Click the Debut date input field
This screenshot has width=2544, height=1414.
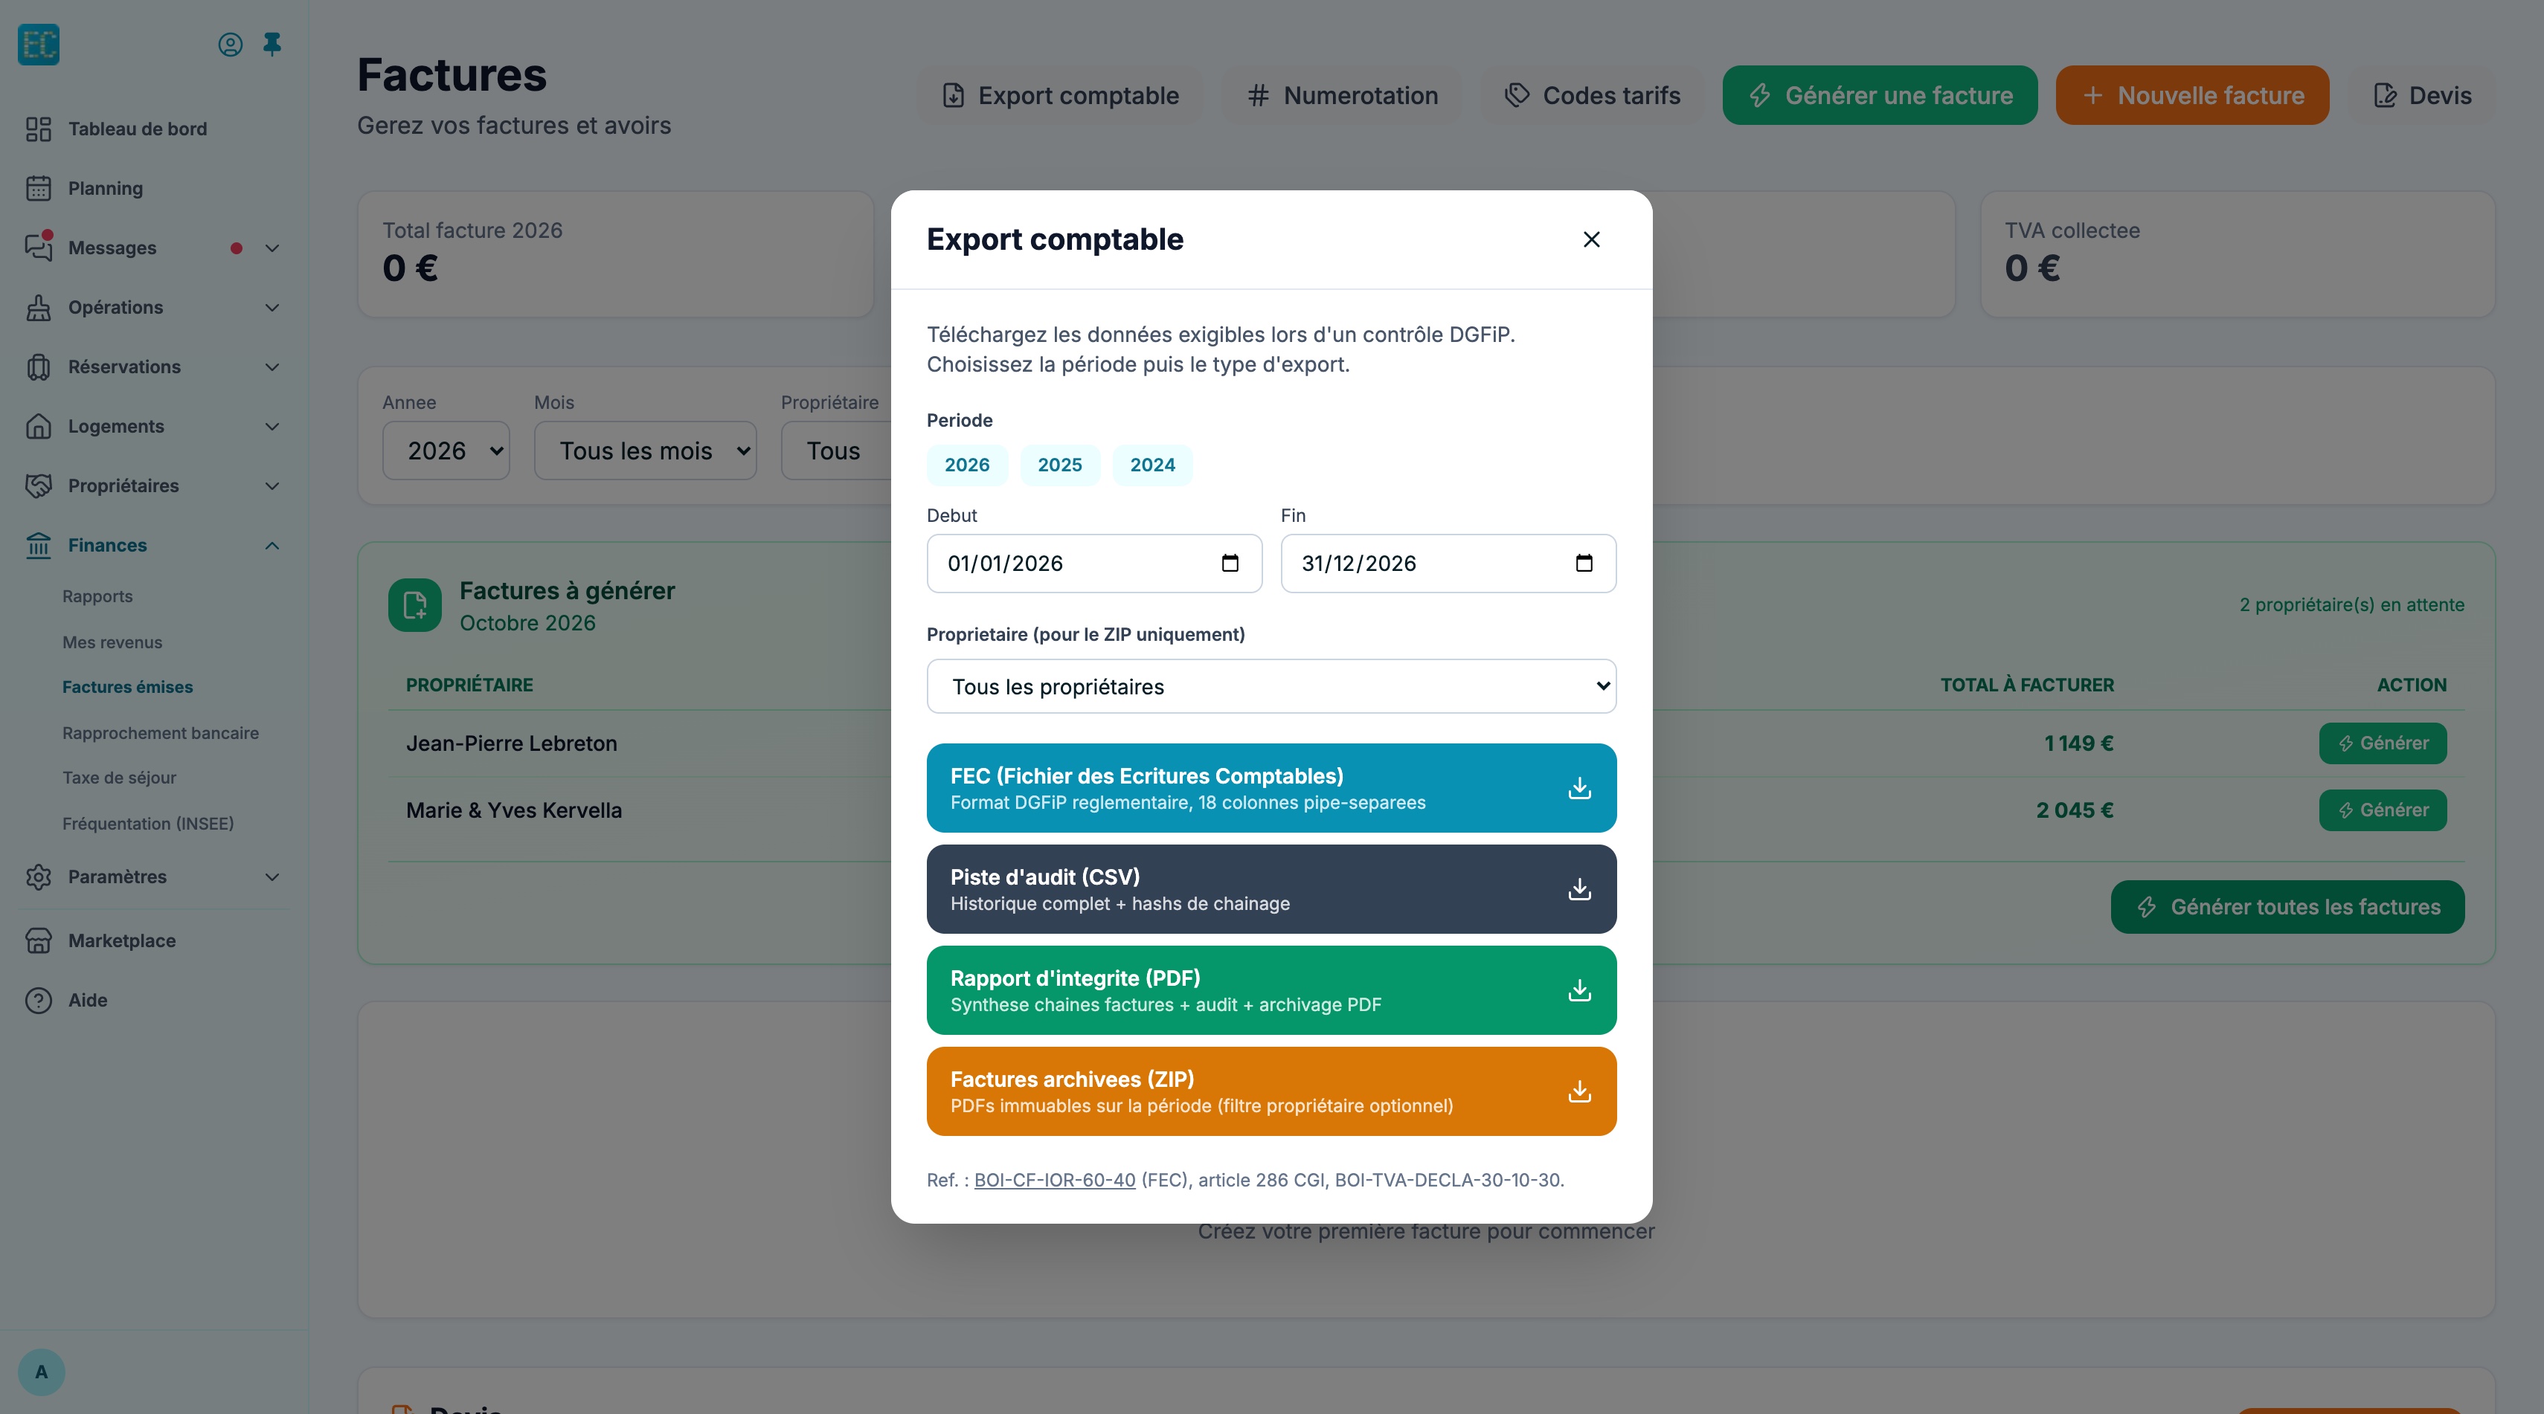pyautogui.click(x=1094, y=564)
